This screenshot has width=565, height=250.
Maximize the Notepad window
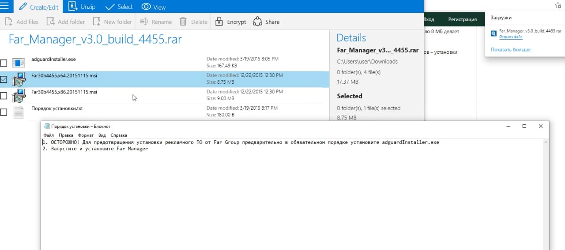click(x=524, y=126)
